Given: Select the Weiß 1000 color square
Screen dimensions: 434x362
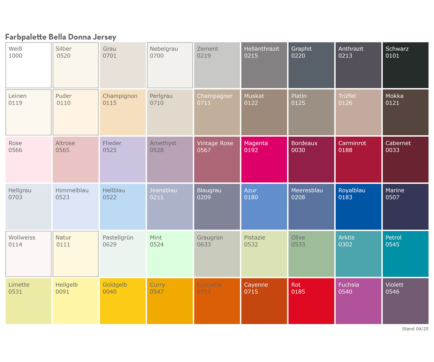Looking at the screenshot, I should (x=28, y=65).
